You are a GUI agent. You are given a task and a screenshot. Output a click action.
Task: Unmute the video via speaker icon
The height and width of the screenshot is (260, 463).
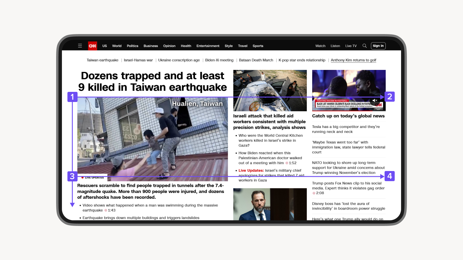375,101
